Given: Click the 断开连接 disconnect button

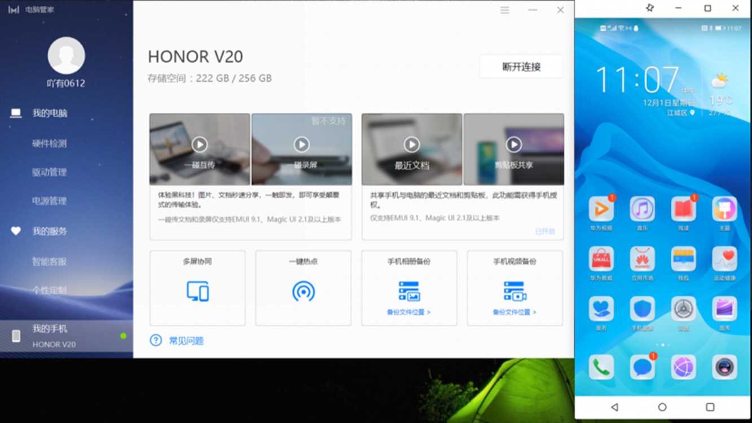Looking at the screenshot, I should pos(521,67).
